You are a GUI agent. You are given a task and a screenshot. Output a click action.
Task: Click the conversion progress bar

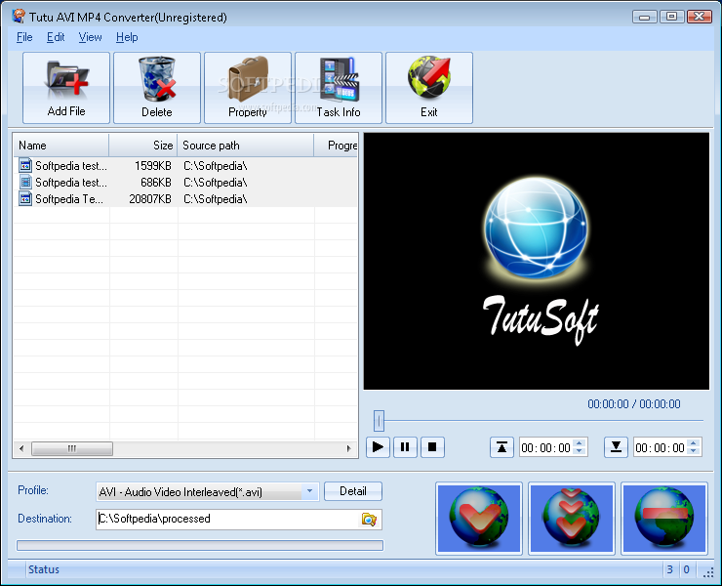pos(200,545)
